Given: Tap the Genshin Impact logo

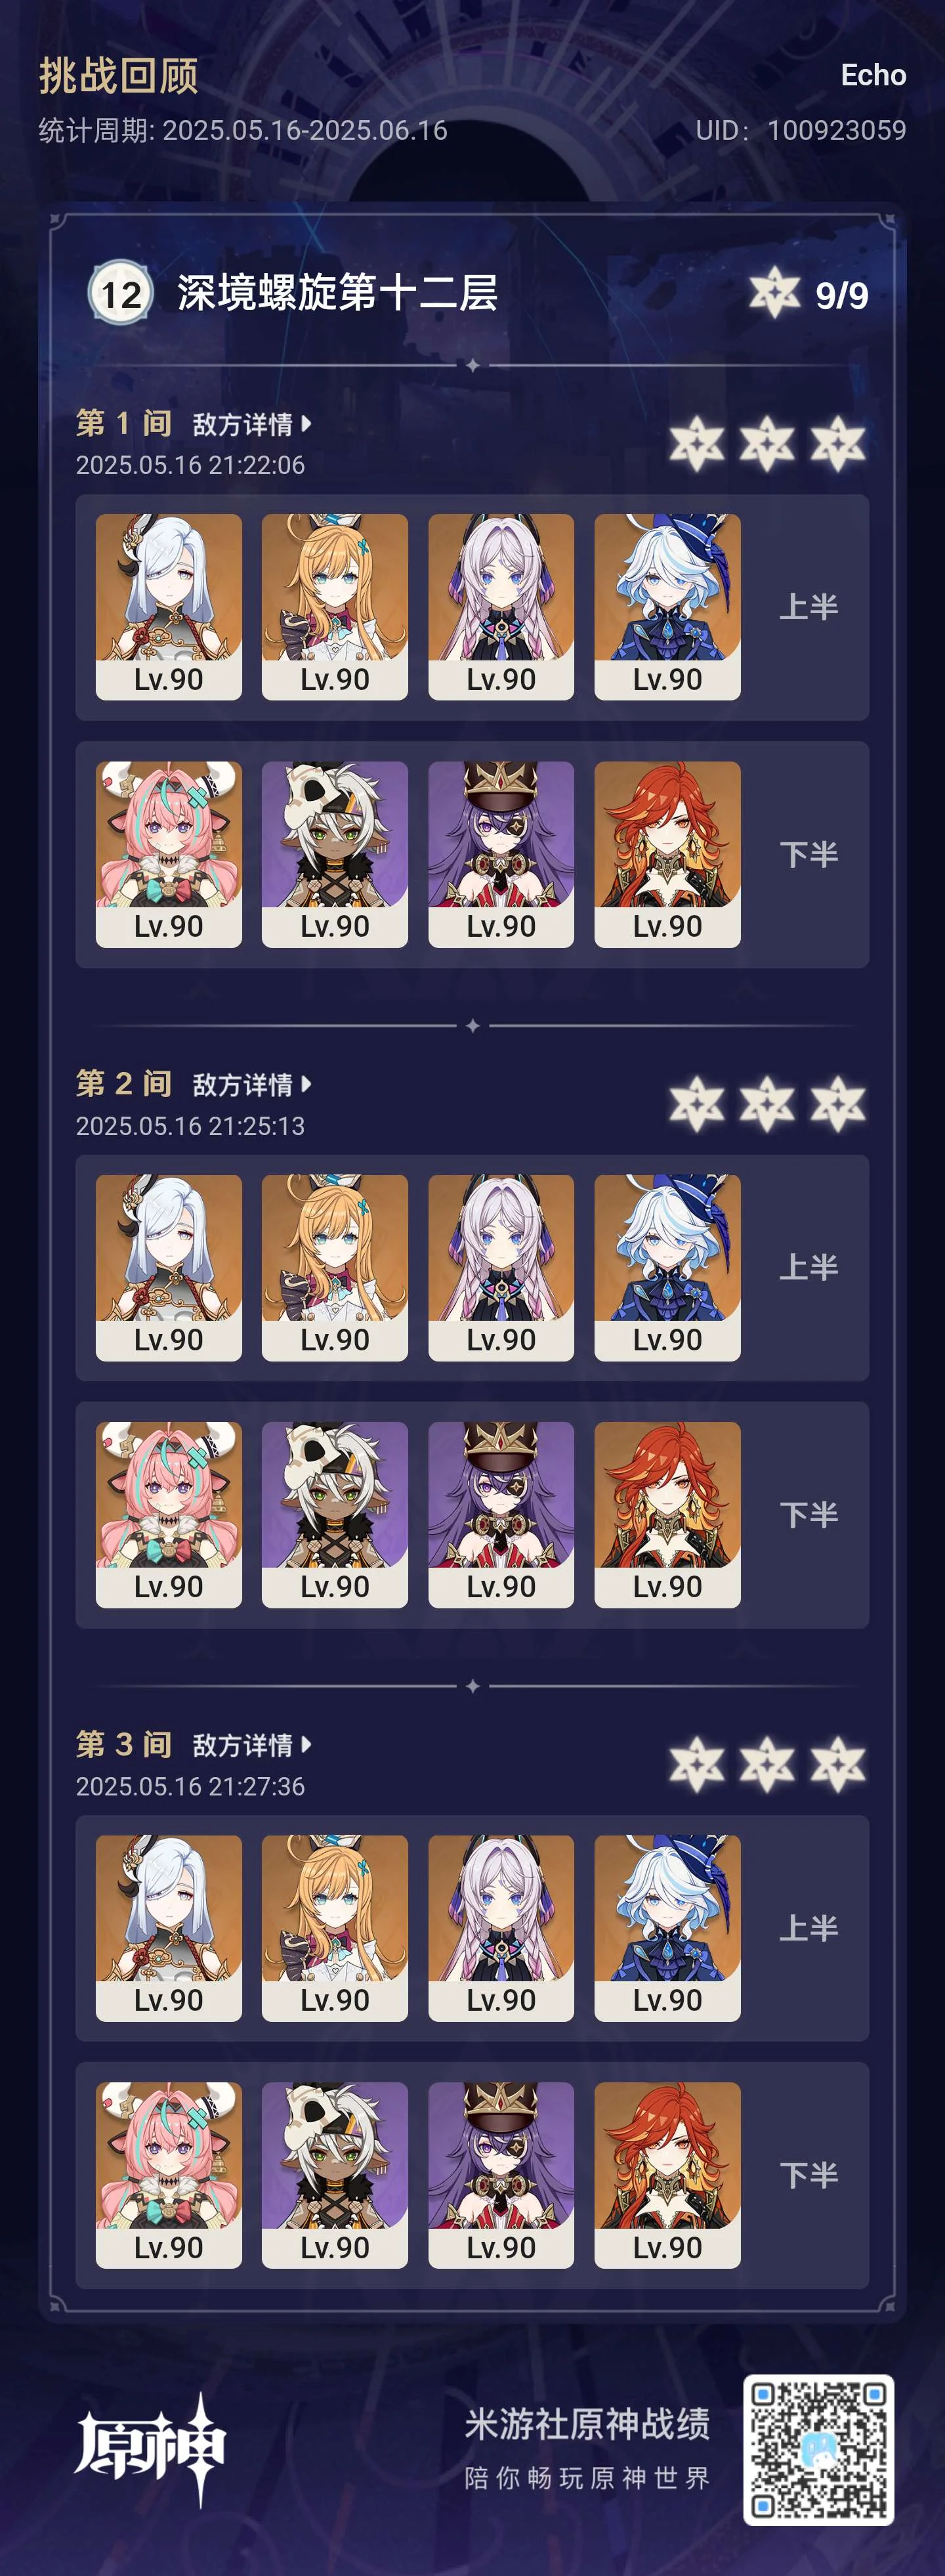Looking at the screenshot, I should coord(150,2450).
